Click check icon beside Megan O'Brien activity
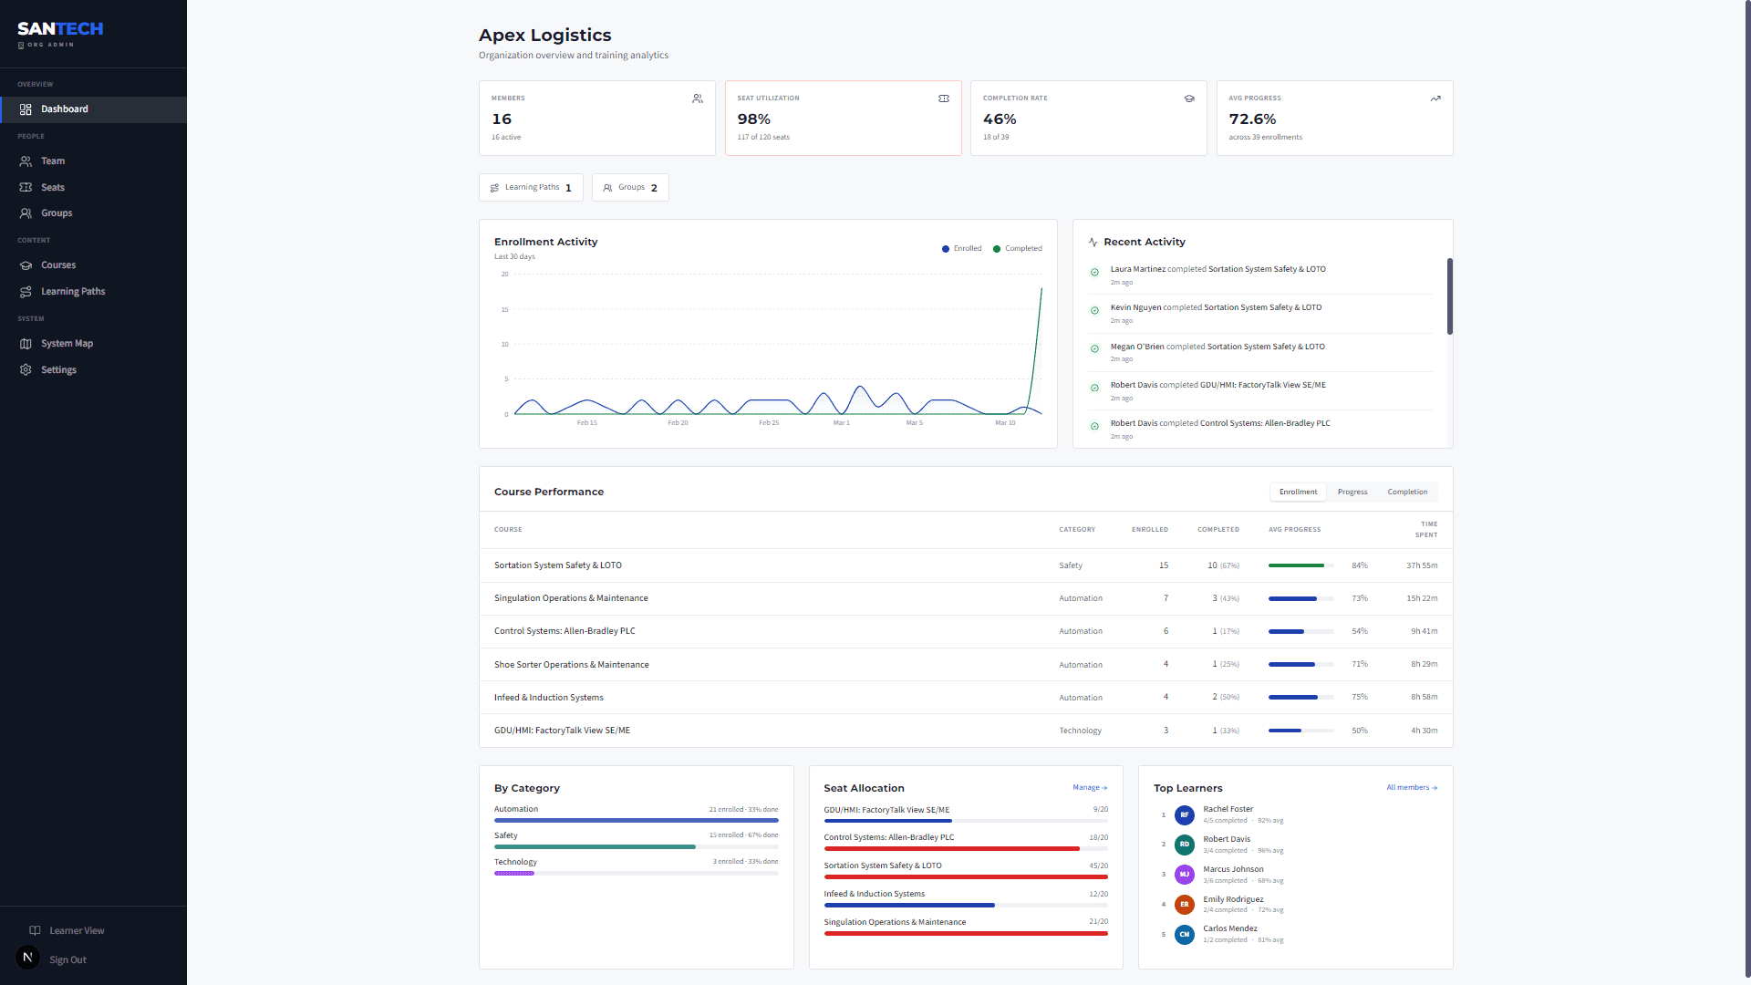The height and width of the screenshot is (985, 1751). coord(1094,349)
